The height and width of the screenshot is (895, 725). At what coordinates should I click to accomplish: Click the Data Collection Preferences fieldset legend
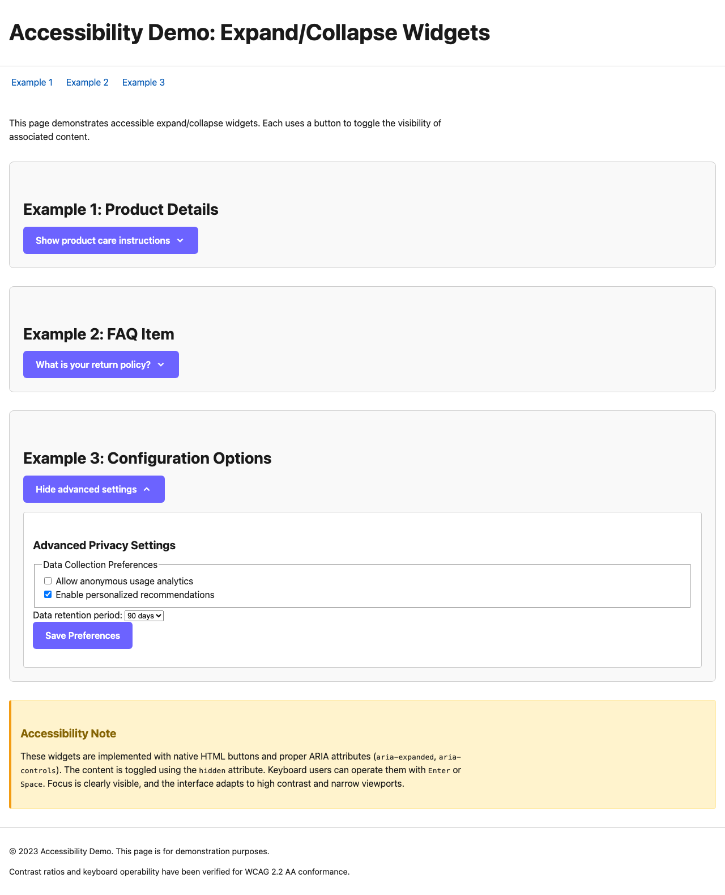coord(100,565)
